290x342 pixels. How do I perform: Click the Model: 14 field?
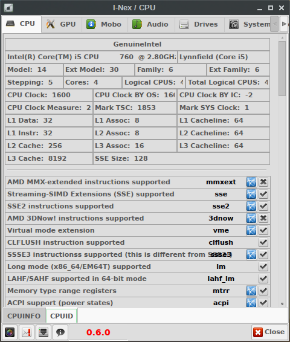(34, 69)
